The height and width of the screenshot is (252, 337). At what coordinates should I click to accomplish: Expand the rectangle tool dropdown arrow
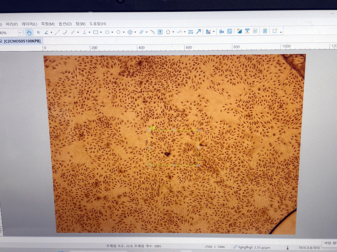[101, 33]
